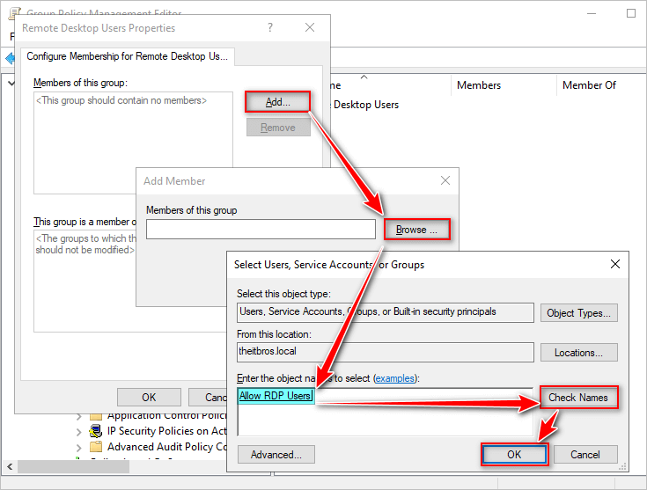Click the Help question mark in Properties dialog
Image resolution: width=647 pixels, height=490 pixels.
[269, 28]
